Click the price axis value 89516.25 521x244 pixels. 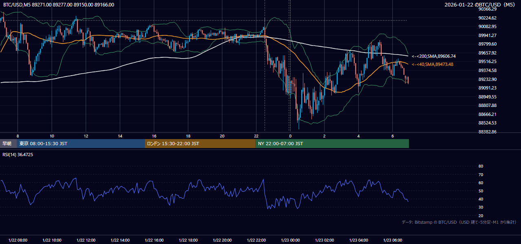point(487,61)
